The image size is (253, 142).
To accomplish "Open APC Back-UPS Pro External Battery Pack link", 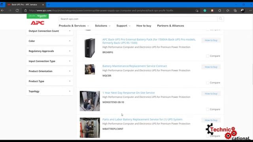I will pos(149,41).
